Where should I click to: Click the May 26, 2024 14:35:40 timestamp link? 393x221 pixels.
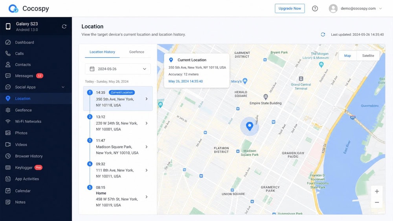pyautogui.click(x=186, y=81)
